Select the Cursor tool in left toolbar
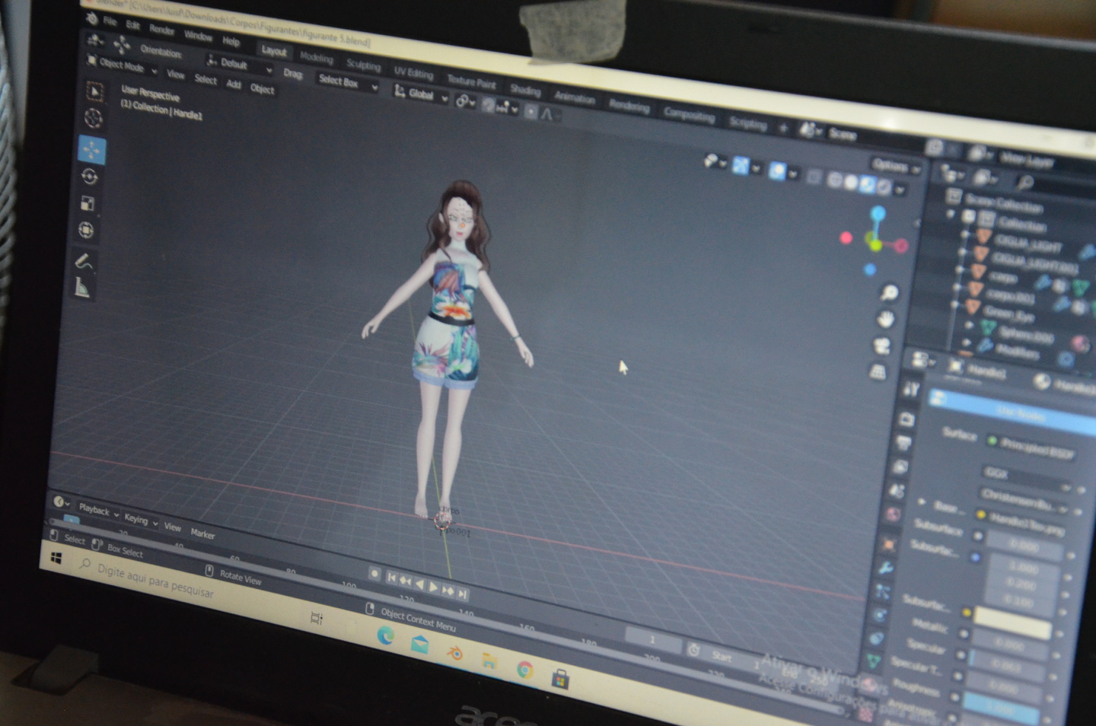This screenshot has width=1096, height=726. [x=93, y=118]
